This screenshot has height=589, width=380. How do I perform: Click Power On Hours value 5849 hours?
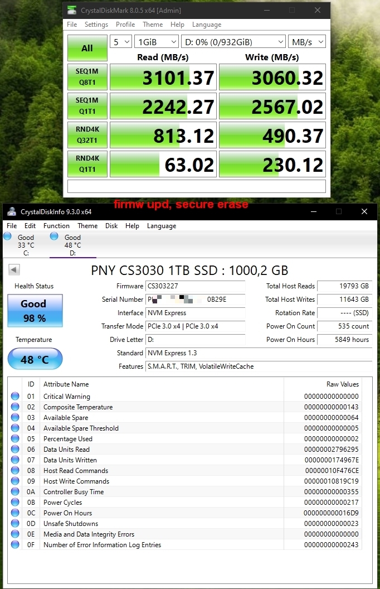coord(344,340)
